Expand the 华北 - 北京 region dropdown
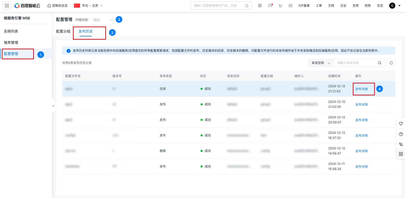 pos(88,6)
